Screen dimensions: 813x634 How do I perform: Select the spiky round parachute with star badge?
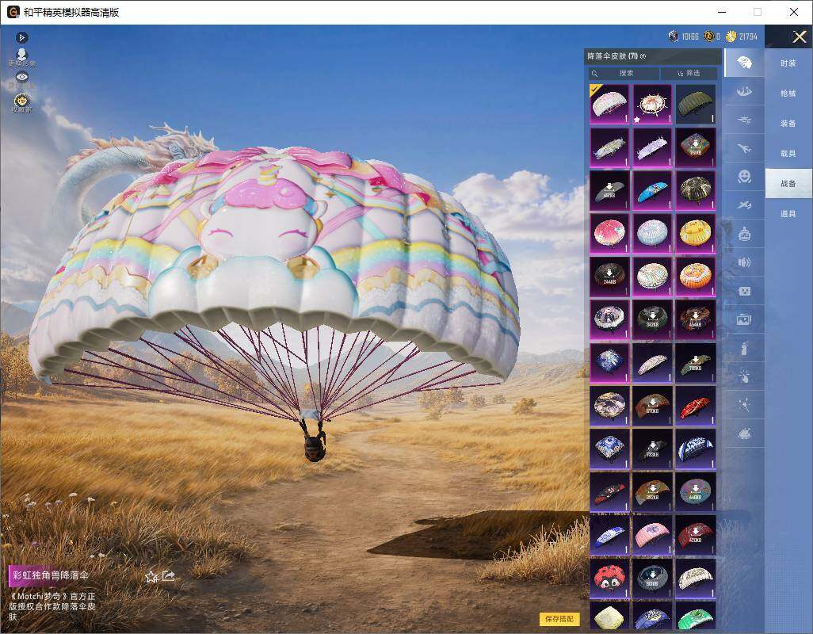652,104
